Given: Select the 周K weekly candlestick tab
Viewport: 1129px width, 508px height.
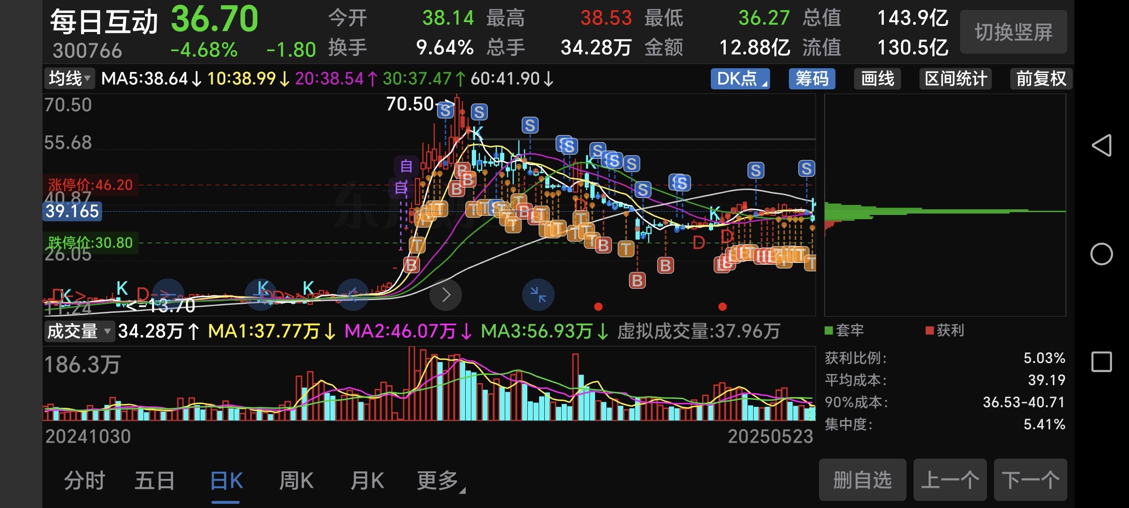Looking at the screenshot, I should pyautogui.click(x=296, y=481).
